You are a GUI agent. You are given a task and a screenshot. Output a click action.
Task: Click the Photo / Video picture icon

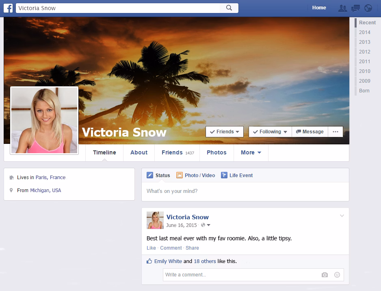click(179, 175)
